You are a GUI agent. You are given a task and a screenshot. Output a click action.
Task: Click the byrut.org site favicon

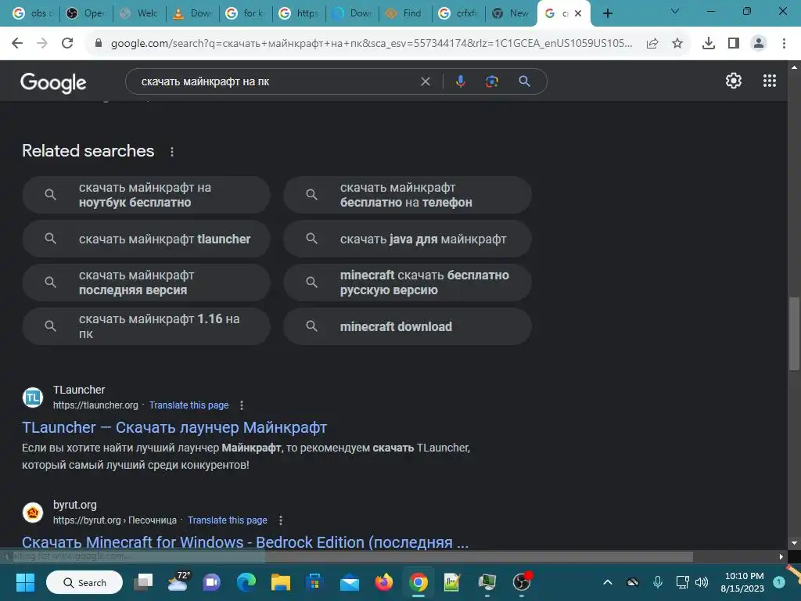(x=33, y=512)
